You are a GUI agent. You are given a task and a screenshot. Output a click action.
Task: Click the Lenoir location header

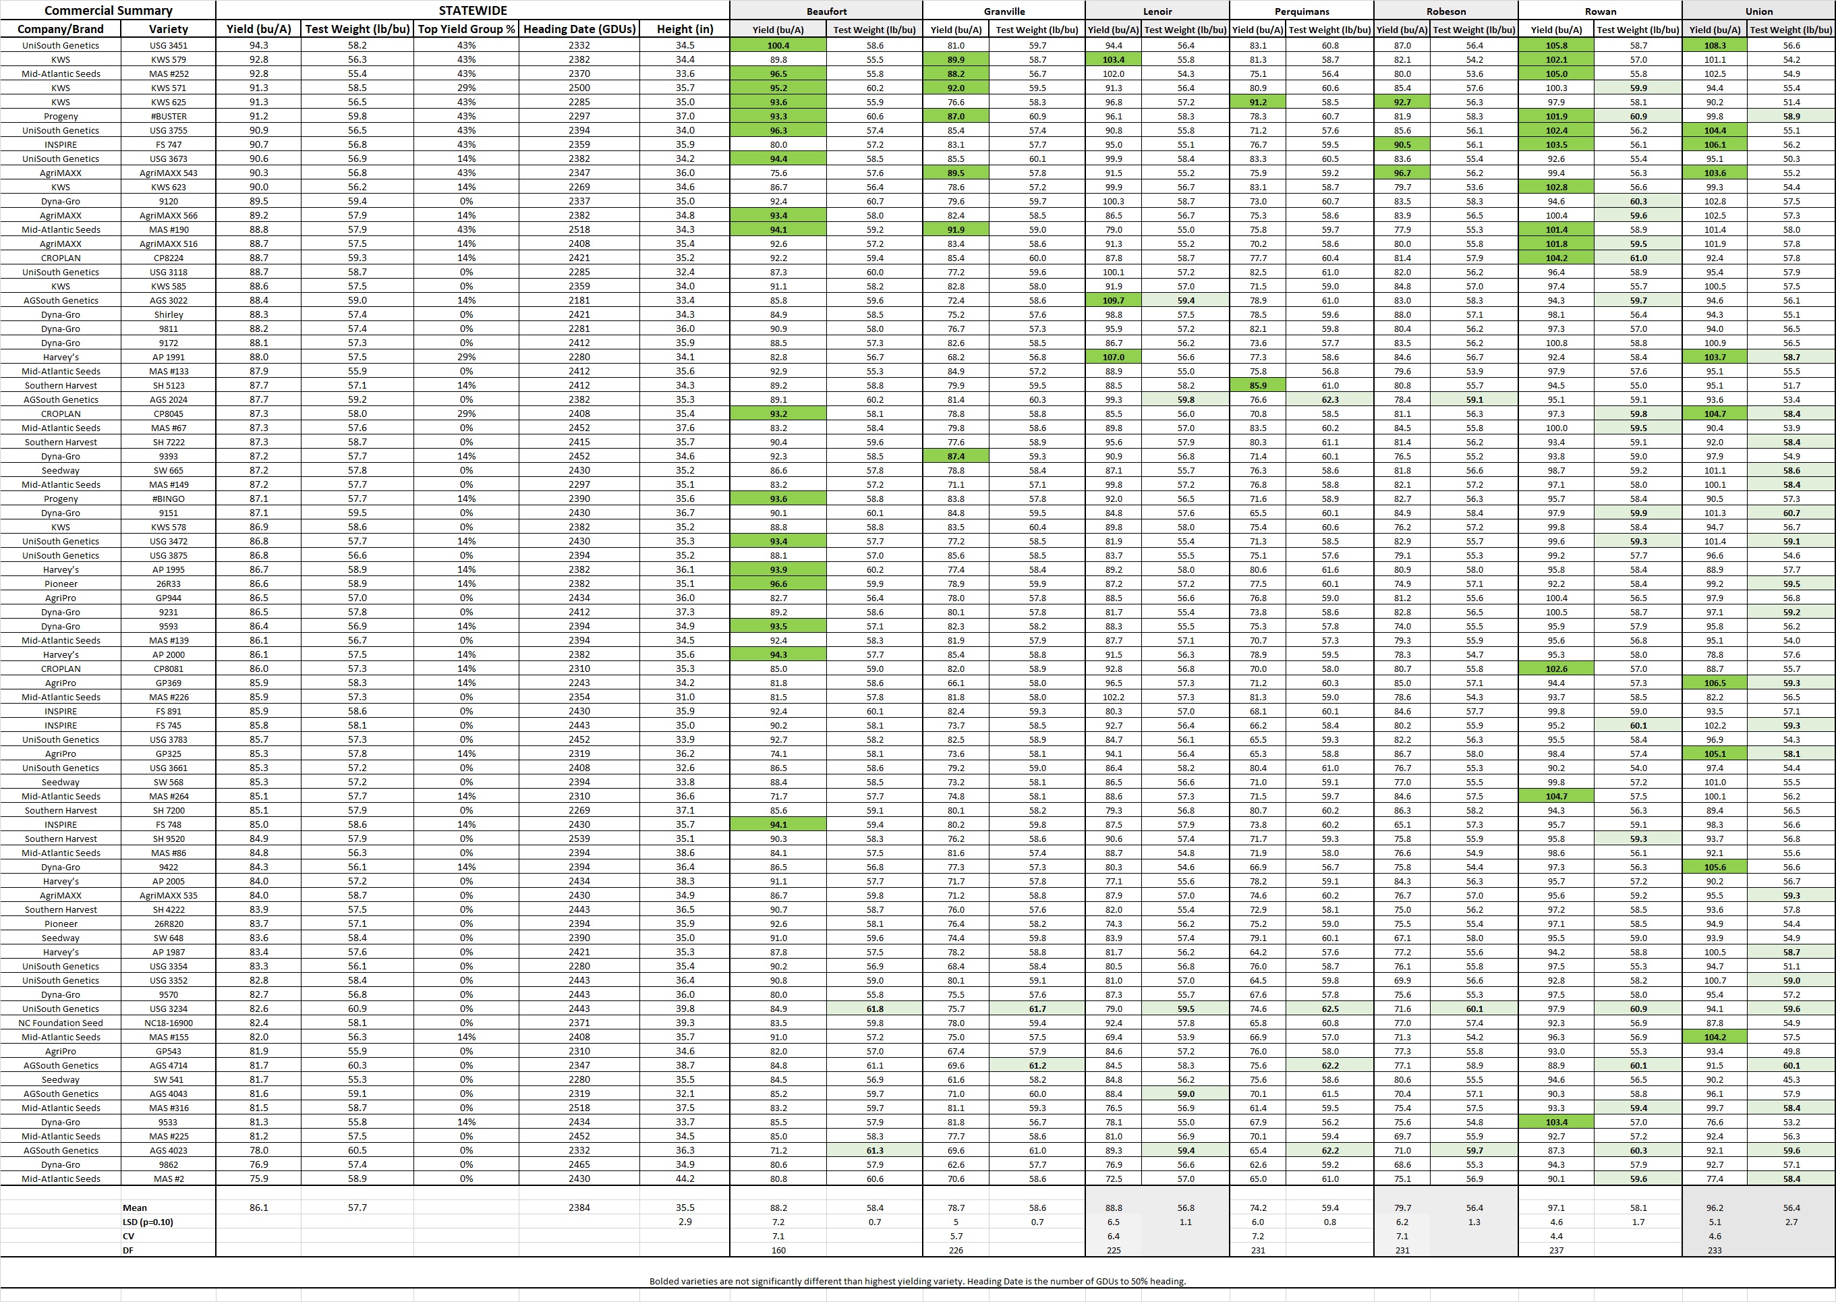(x=1157, y=11)
